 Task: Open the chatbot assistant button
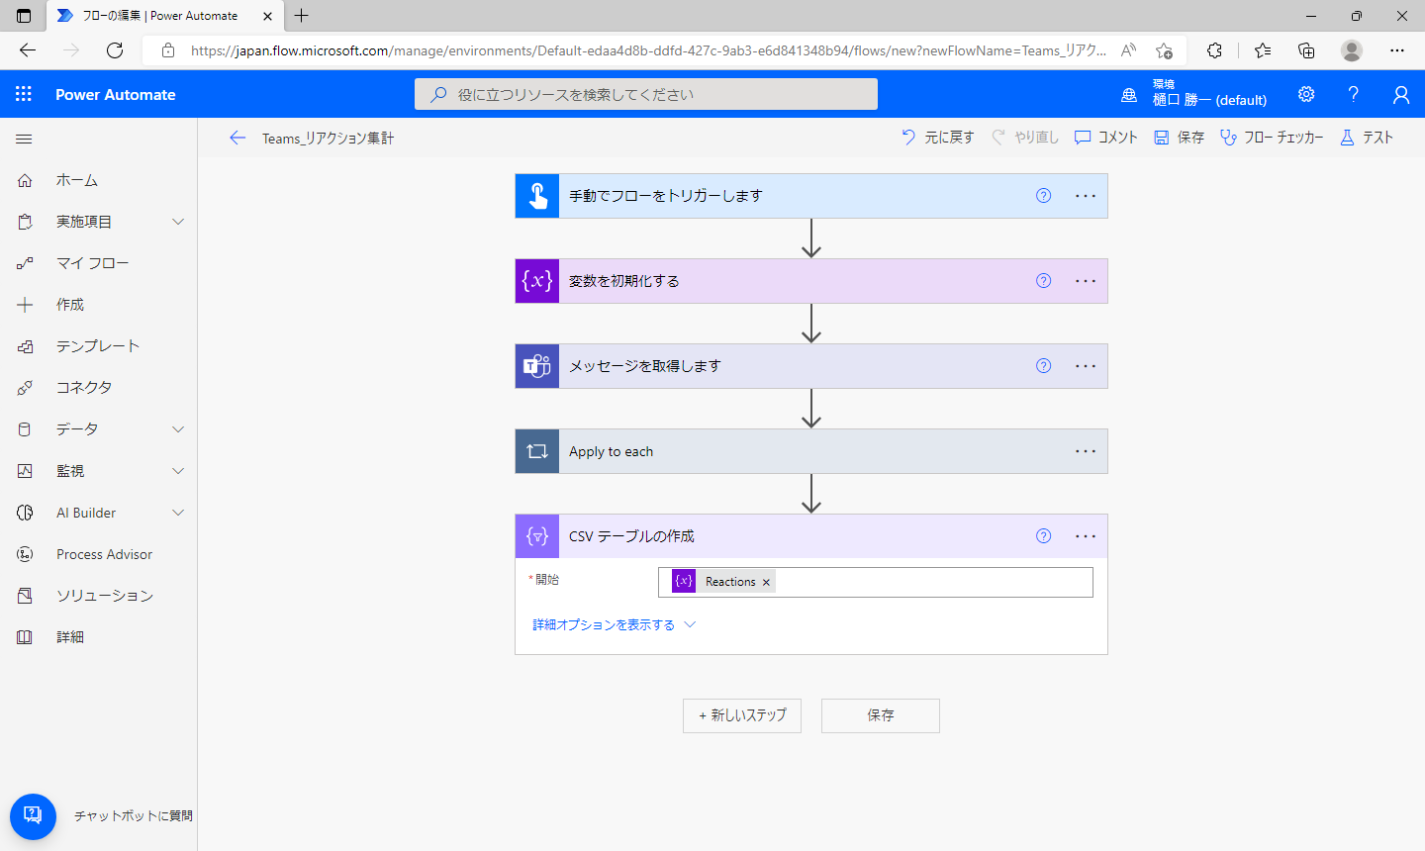(x=33, y=817)
